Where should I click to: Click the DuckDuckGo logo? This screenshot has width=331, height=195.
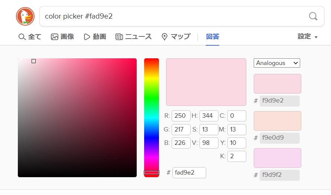(x=25, y=16)
